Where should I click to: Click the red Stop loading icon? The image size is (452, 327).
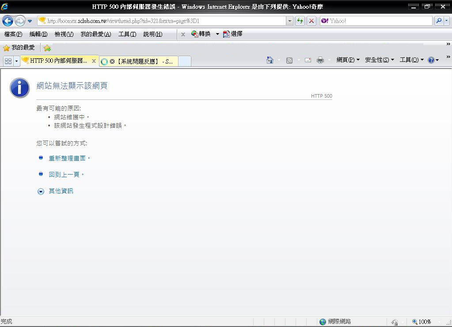[311, 21]
